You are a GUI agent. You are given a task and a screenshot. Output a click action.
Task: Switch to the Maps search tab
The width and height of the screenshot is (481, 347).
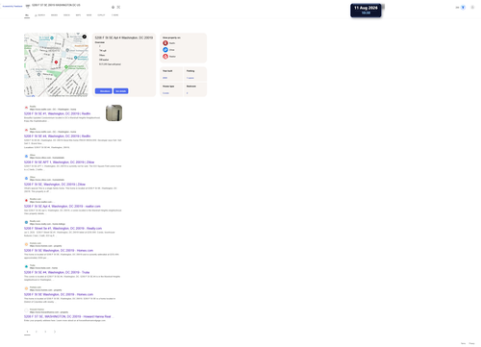[x=78, y=15]
